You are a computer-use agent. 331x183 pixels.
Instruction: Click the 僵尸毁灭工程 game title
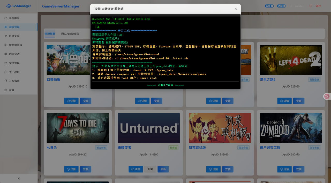click(x=270, y=148)
